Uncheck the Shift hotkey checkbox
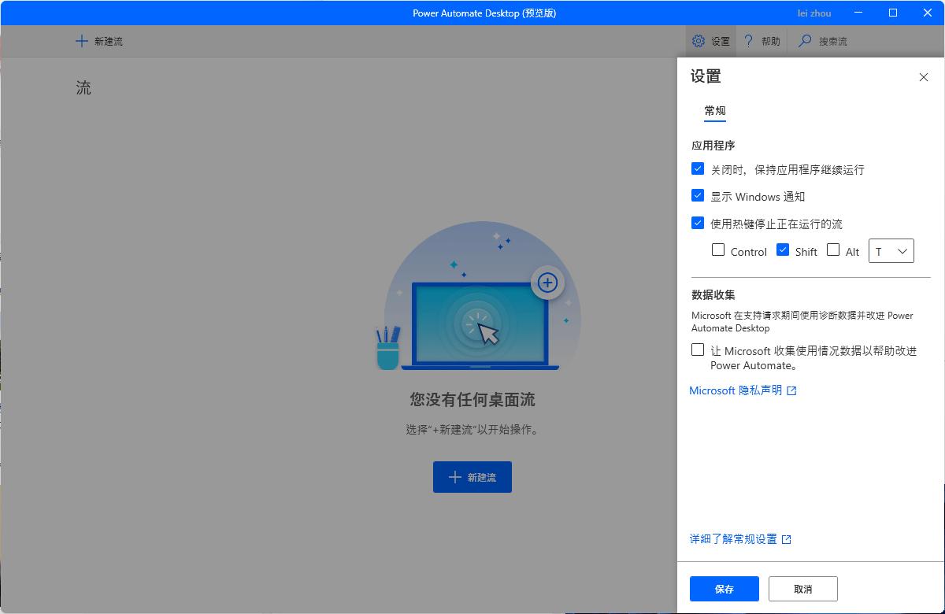 click(783, 250)
